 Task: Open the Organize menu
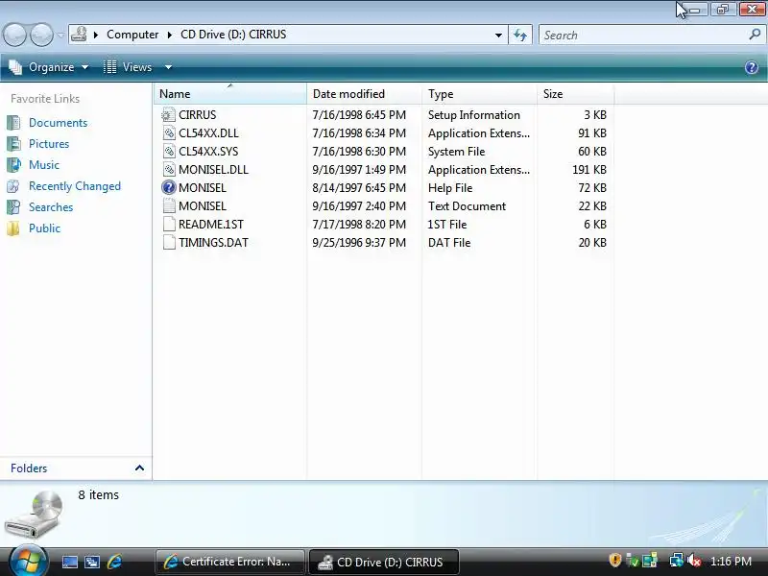[x=49, y=67]
